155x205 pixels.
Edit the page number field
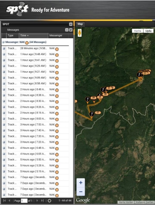pos(24,201)
